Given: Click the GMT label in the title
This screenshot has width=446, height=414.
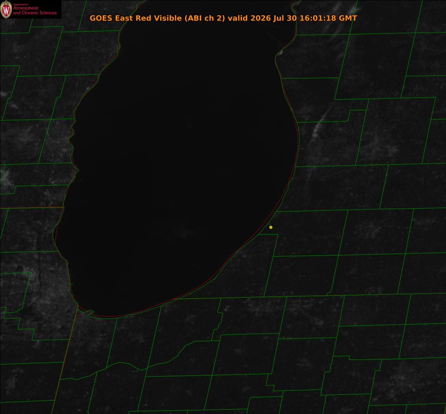Looking at the screenshot, I should [348, 18].
